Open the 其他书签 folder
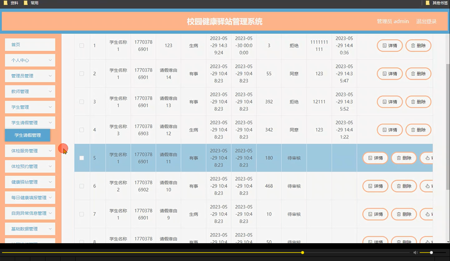450x261 pixels. pyautogui.click(x=437, y=3)
